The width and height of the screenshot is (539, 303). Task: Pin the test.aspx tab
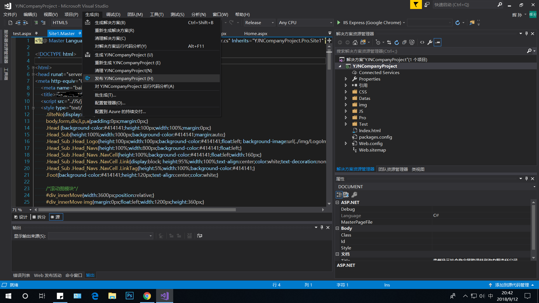point(36,33)
